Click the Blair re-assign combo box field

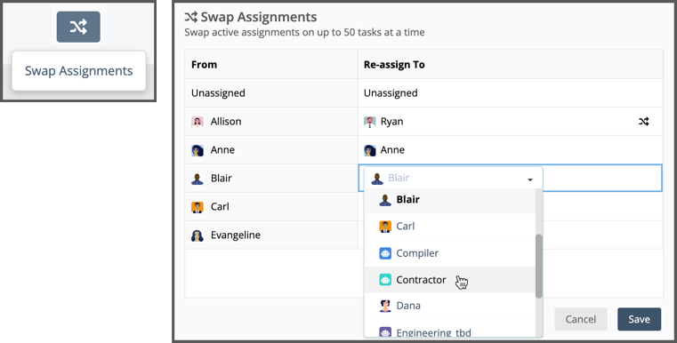pos(454,179)
